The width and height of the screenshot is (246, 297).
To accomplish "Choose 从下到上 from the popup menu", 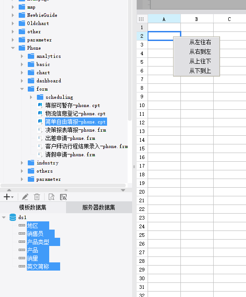I will [x=197, y=71].
